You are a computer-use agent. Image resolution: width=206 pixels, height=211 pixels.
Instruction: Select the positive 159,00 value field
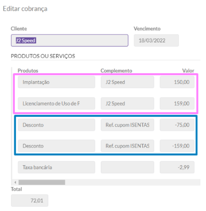pyautogui.click(x=177, y=103)
